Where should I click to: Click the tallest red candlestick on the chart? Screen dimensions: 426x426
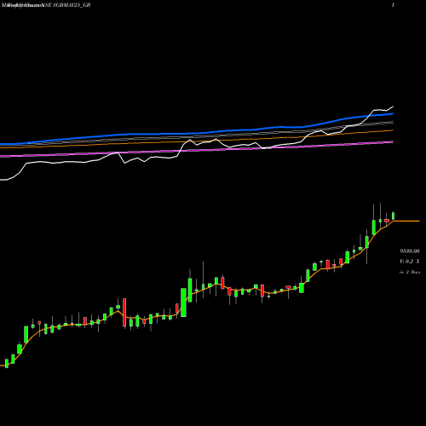pyautogui.click(x=124, y=313)
